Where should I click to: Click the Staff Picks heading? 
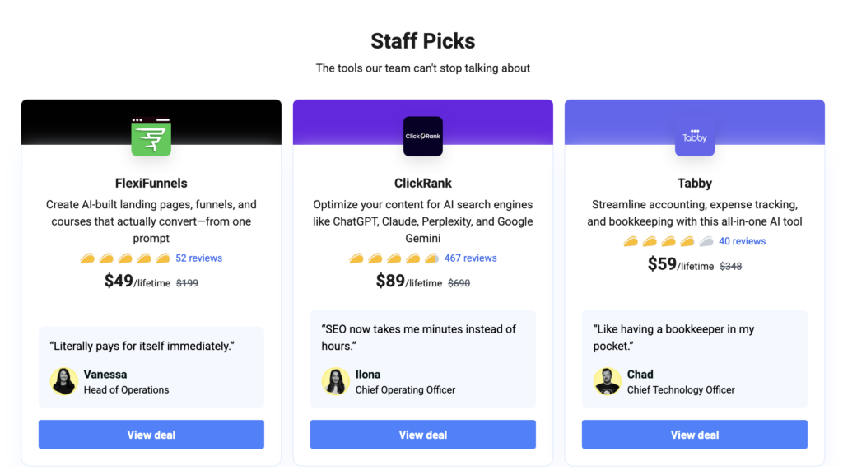[422, 40]
